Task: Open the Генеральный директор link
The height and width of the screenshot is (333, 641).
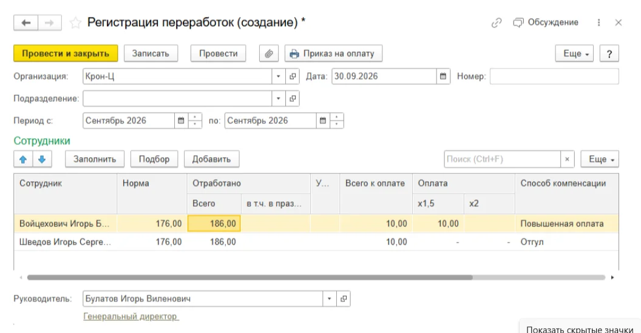Action: pyautogui.click(x=131, y=316)
